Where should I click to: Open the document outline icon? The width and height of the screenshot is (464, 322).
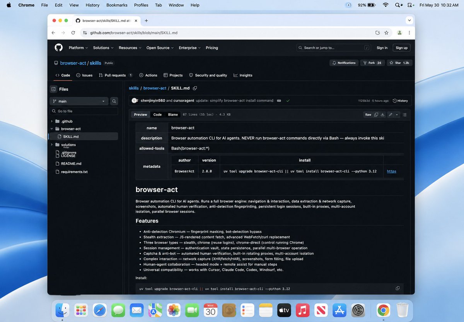[x=404, y=115]
